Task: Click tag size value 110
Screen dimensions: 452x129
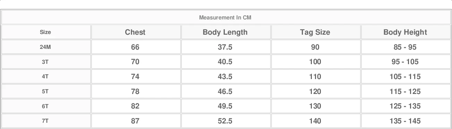Action: pyautogui.click(x=315, y=77)
